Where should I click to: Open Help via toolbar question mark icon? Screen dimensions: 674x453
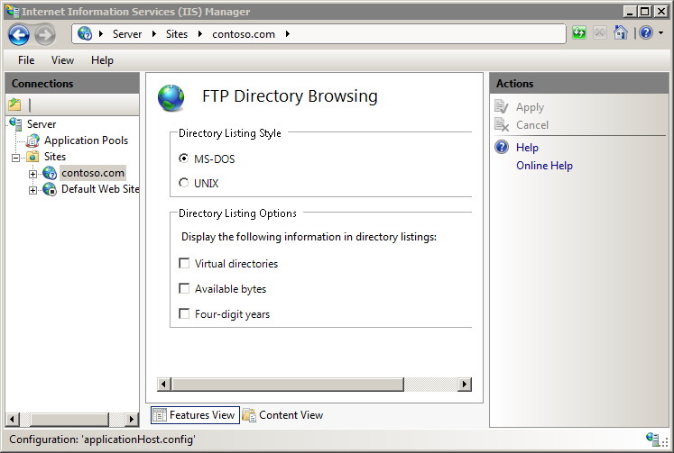click(646, 32)
